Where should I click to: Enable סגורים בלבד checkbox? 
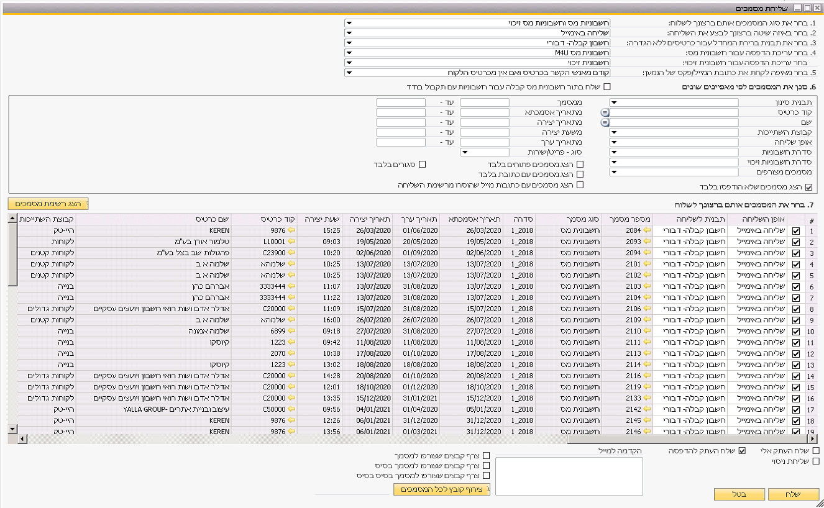click(x=422, y=165)
